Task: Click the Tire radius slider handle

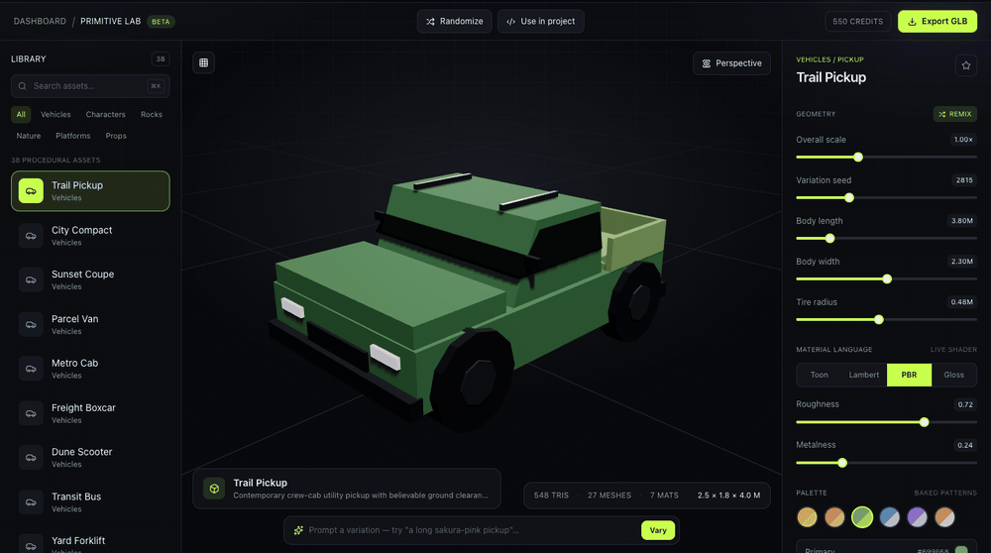Action: point(878,320)
